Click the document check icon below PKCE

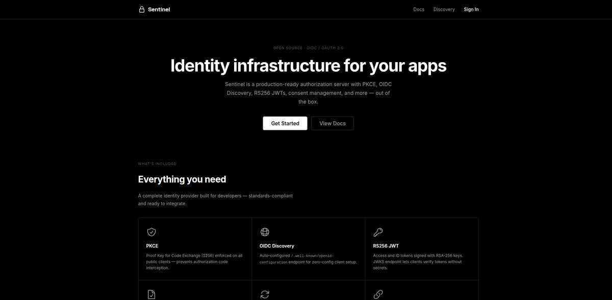[x=151, y=294]
